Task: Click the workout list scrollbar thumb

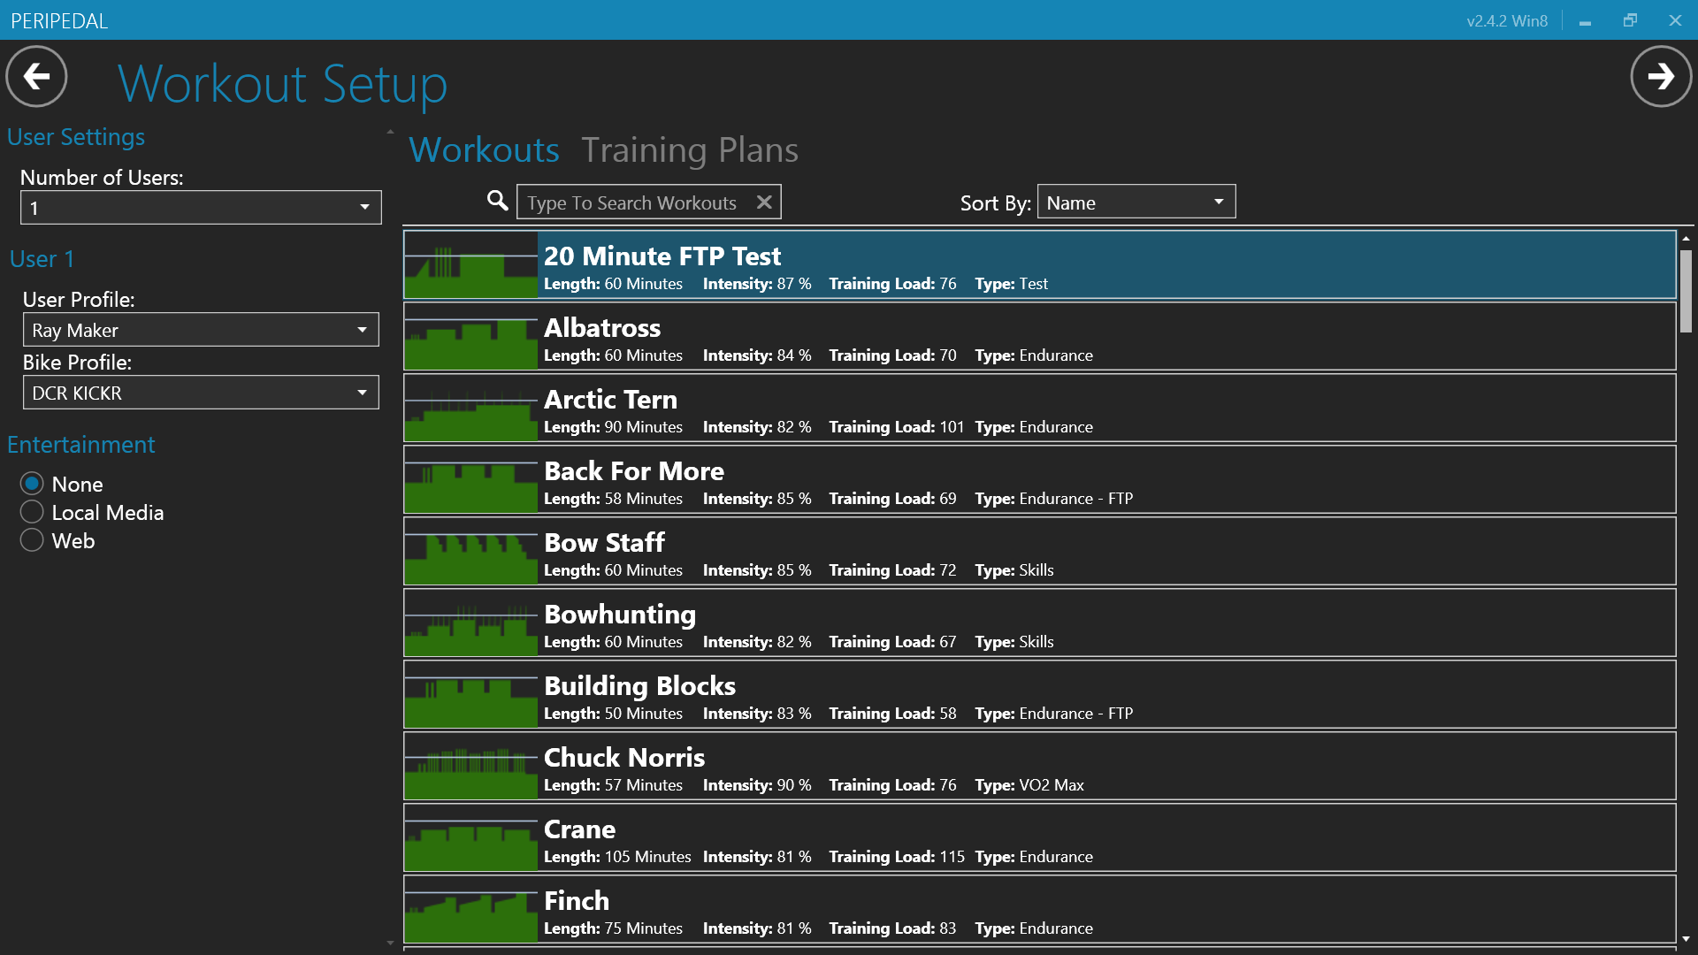Action: [1687, 291]
